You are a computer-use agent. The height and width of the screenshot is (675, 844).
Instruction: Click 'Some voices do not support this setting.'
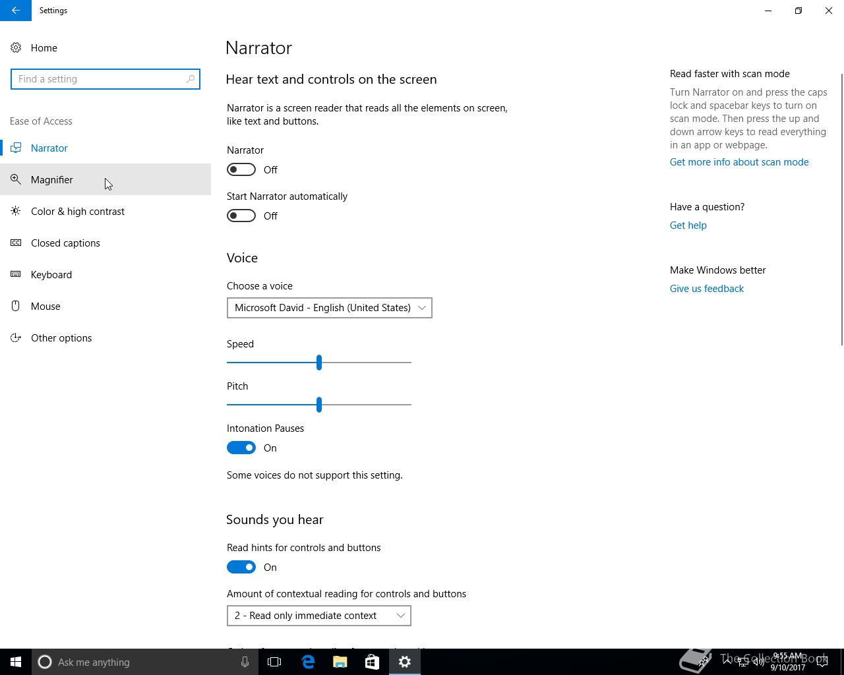[315, 475]
